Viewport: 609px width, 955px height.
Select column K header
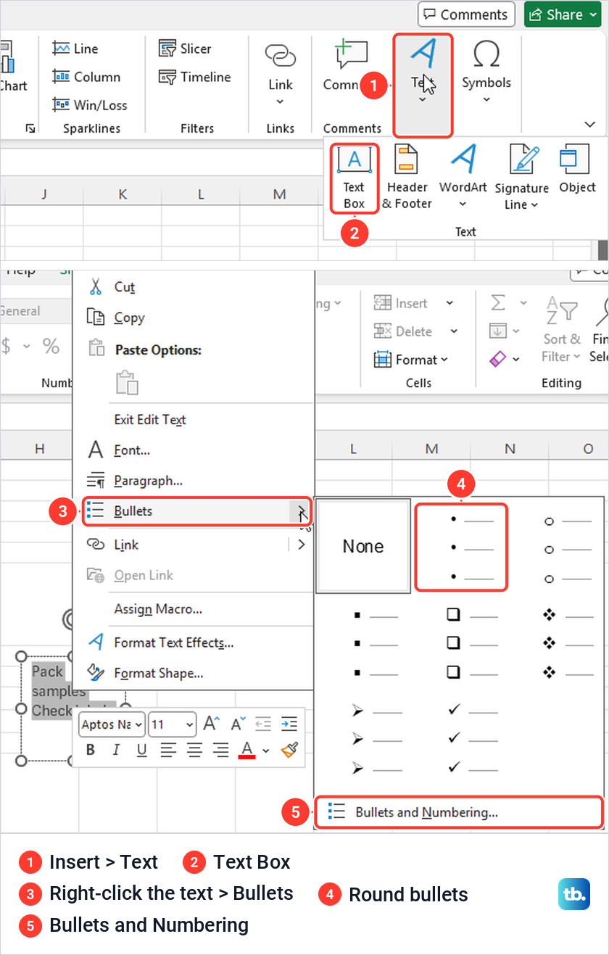[123, 194]
